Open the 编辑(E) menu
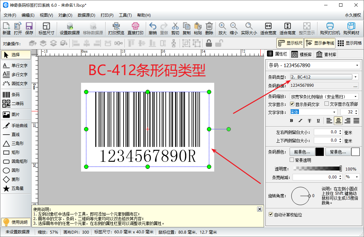 coord(28,15)
